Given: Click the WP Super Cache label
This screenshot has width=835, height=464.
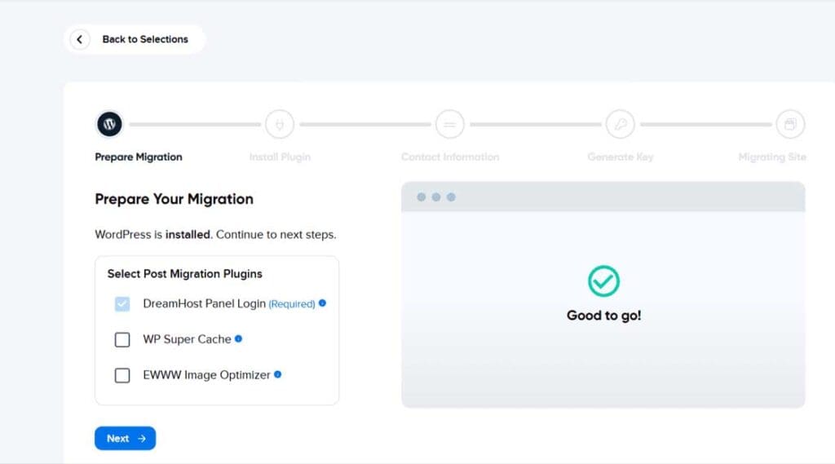Looking at the screenshot, I should 187,339.
